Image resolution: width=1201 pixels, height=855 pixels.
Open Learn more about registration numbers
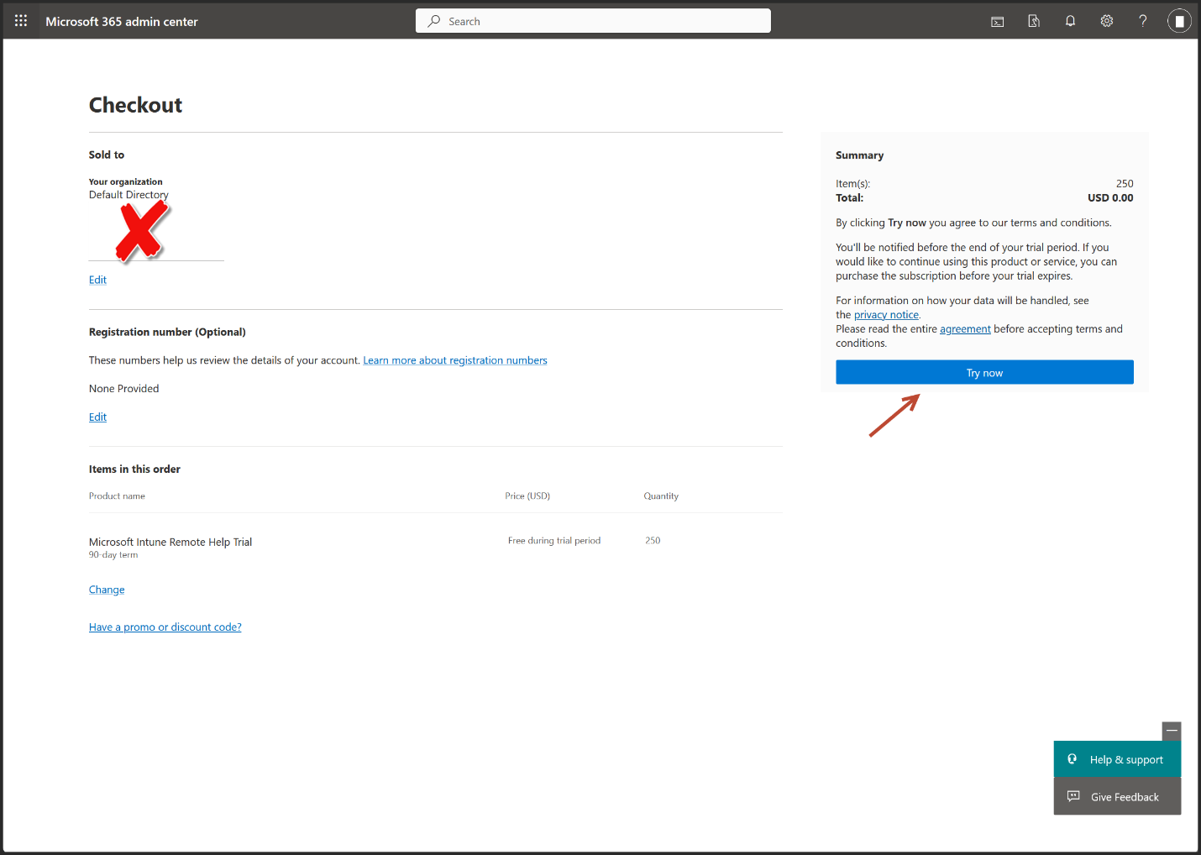454,360
